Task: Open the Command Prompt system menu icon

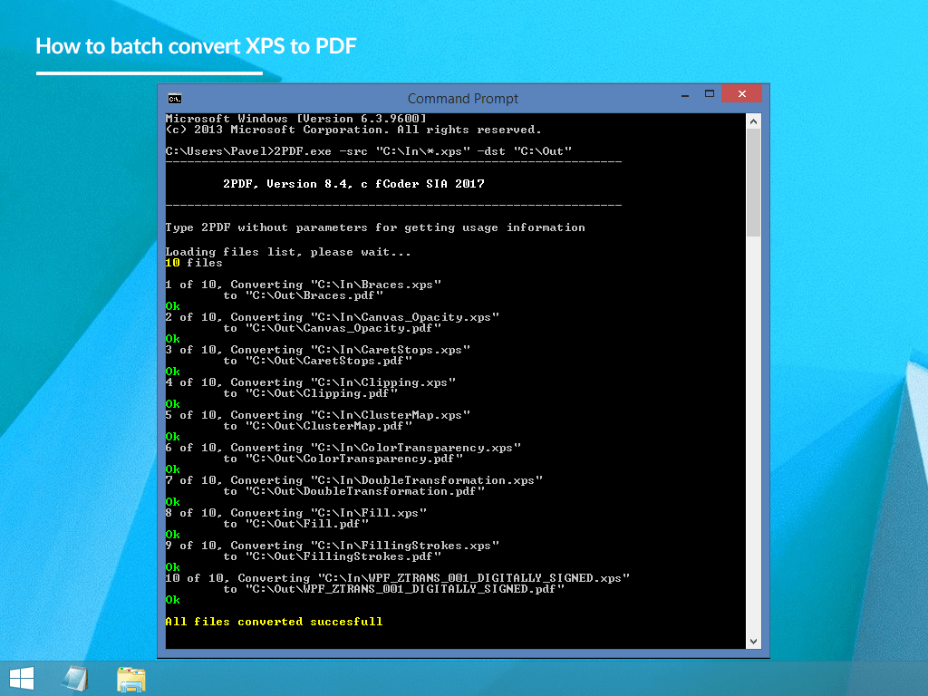Action: (x=175, y=98)
